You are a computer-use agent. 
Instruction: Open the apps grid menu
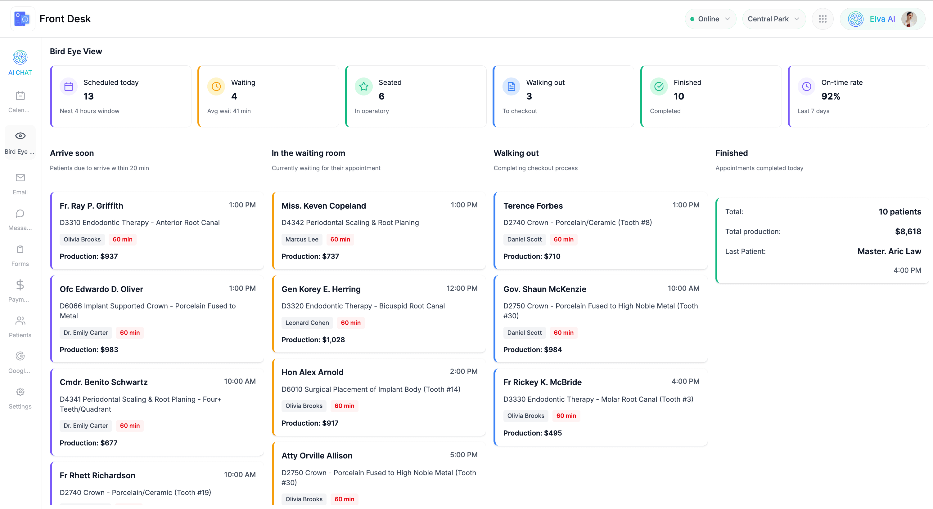click(823, 19)
